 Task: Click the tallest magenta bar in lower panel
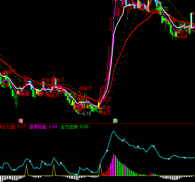click(114, 165)
